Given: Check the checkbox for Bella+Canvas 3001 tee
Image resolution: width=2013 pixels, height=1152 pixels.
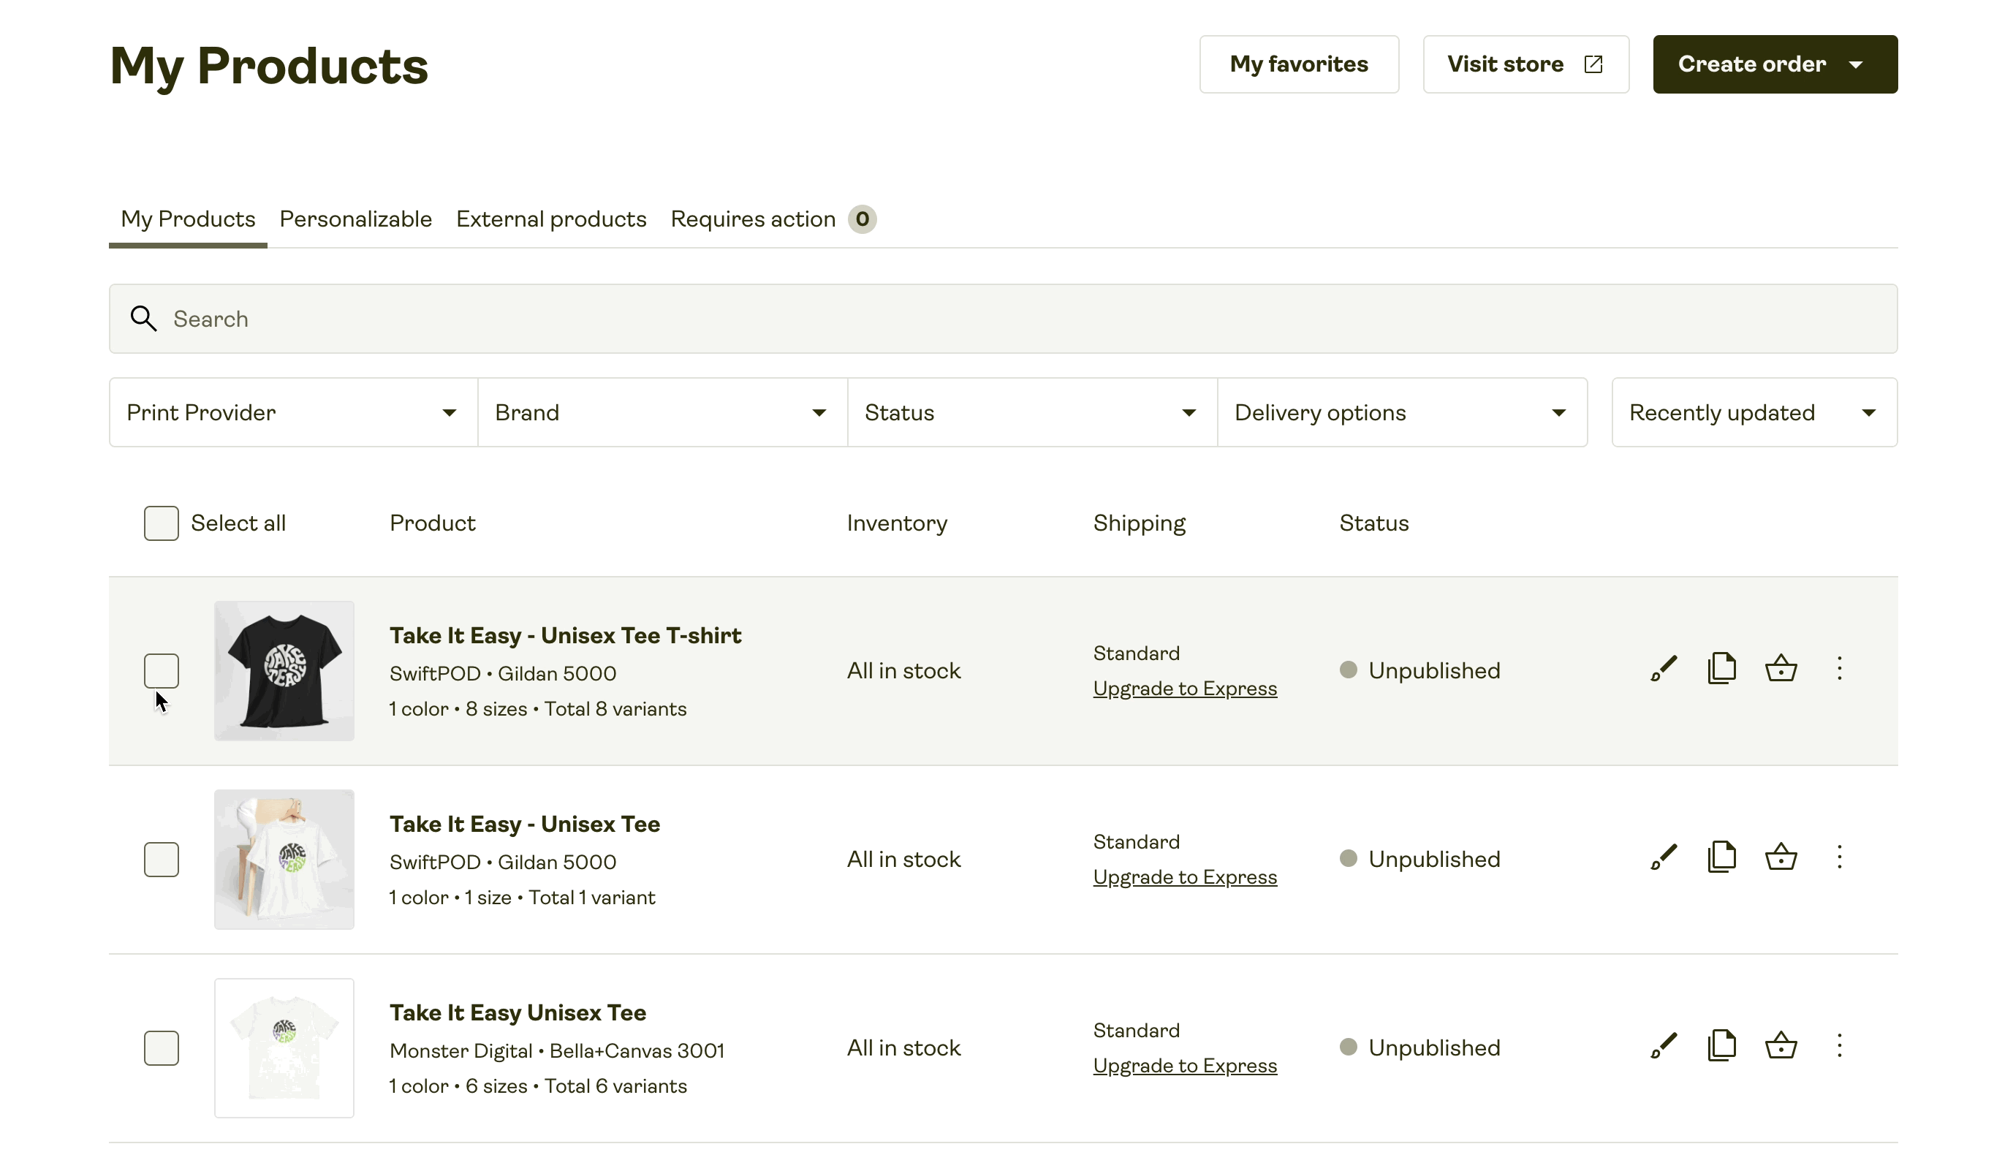Looking at the screenshot, I should (162, 1047).
